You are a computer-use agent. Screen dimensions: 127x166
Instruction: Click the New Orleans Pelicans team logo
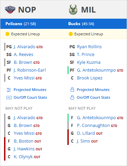coord(10,10)
